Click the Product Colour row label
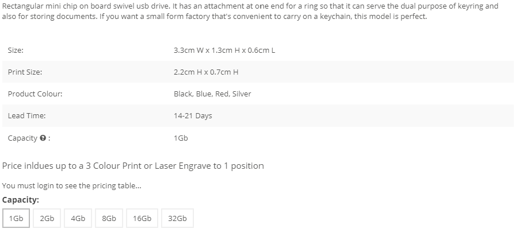This screenshot has height=248, width=519. [x=35, y=94]
